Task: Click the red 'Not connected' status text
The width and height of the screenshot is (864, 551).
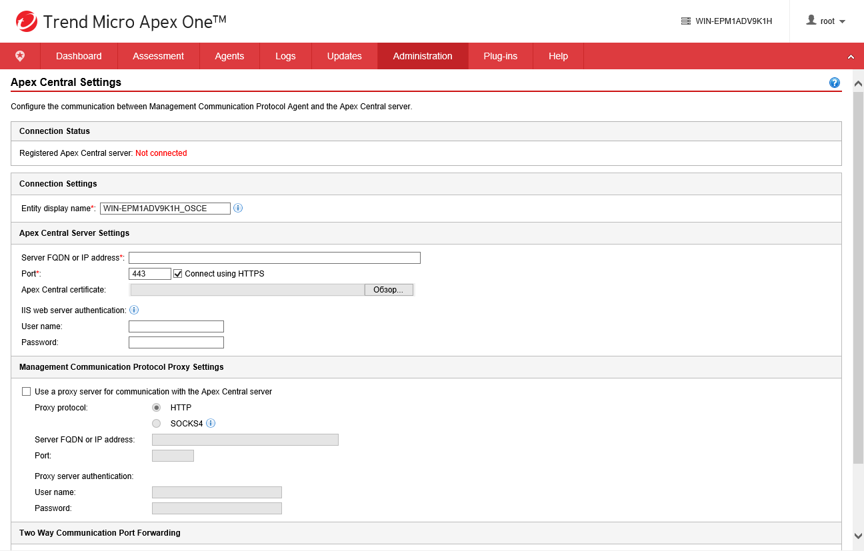Action: pyautogui.click(x=161, y=153)
